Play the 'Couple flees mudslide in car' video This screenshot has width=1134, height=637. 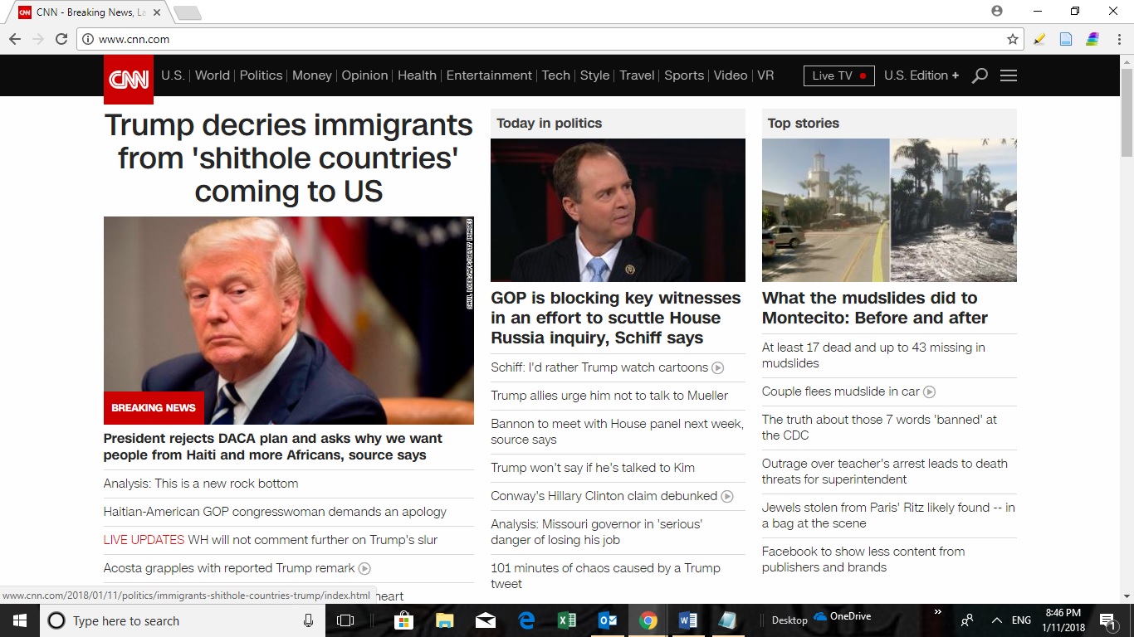click(930, 391)
